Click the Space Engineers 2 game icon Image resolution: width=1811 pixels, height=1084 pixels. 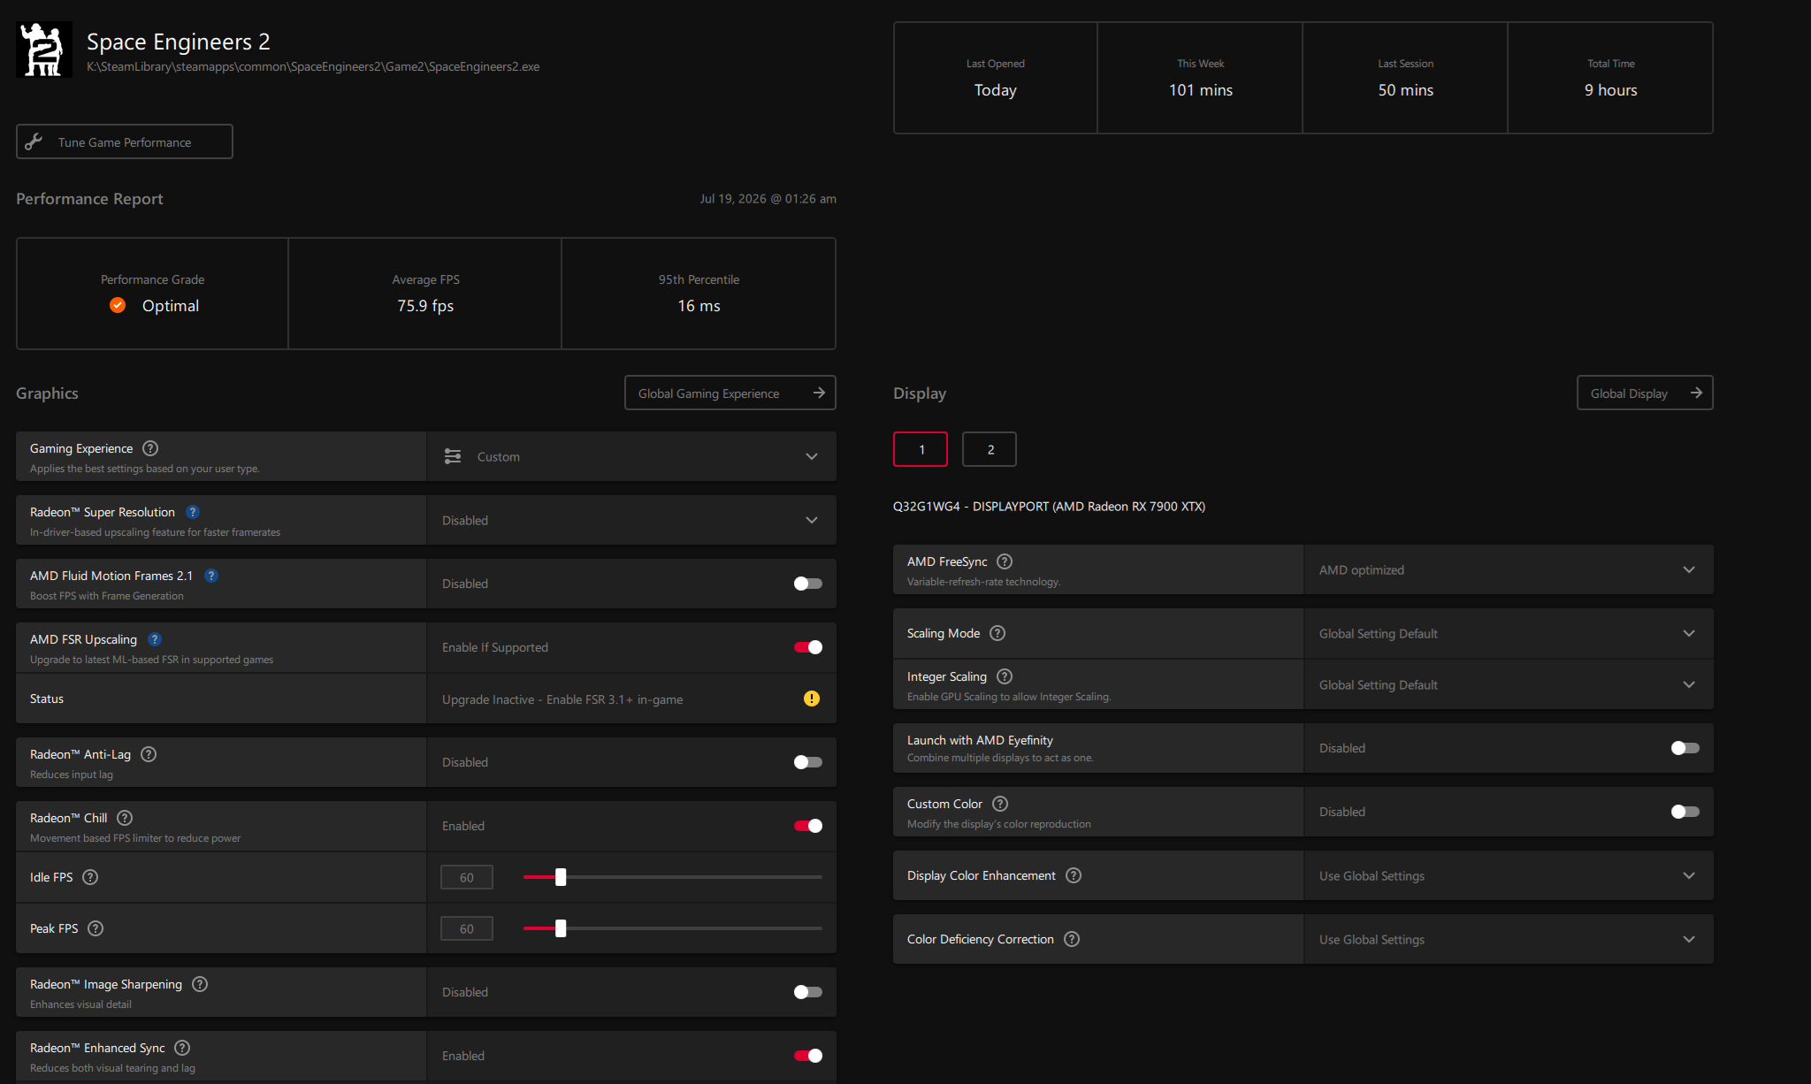(44, 50)
